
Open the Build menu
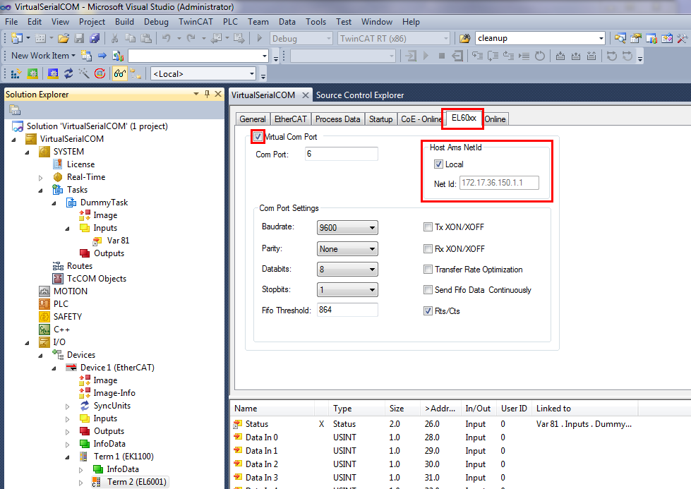coord(124,22)
